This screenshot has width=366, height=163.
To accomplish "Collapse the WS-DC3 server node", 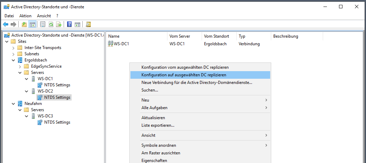I will pos(26,116).
